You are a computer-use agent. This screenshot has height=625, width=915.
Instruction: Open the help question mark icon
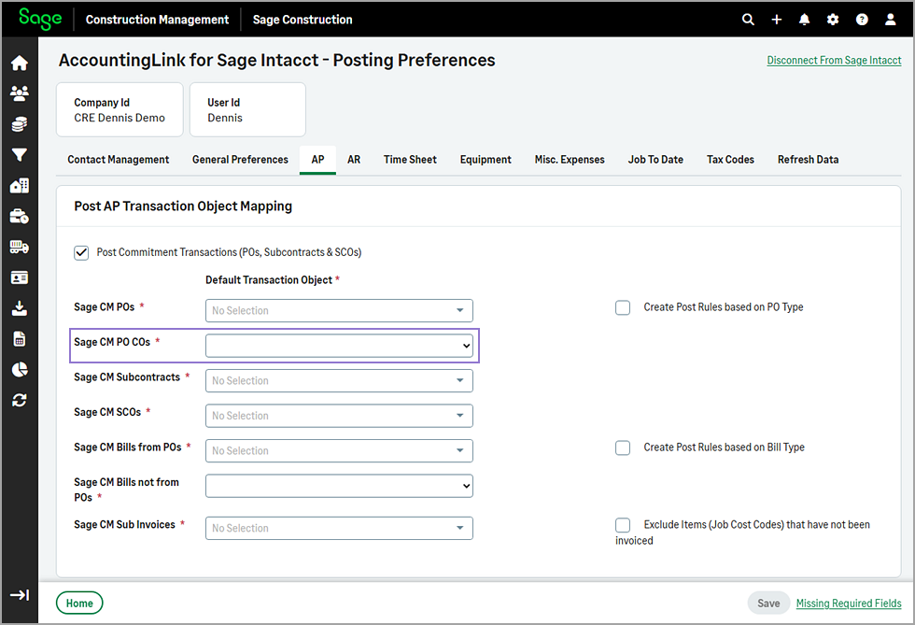click(861, 20)
